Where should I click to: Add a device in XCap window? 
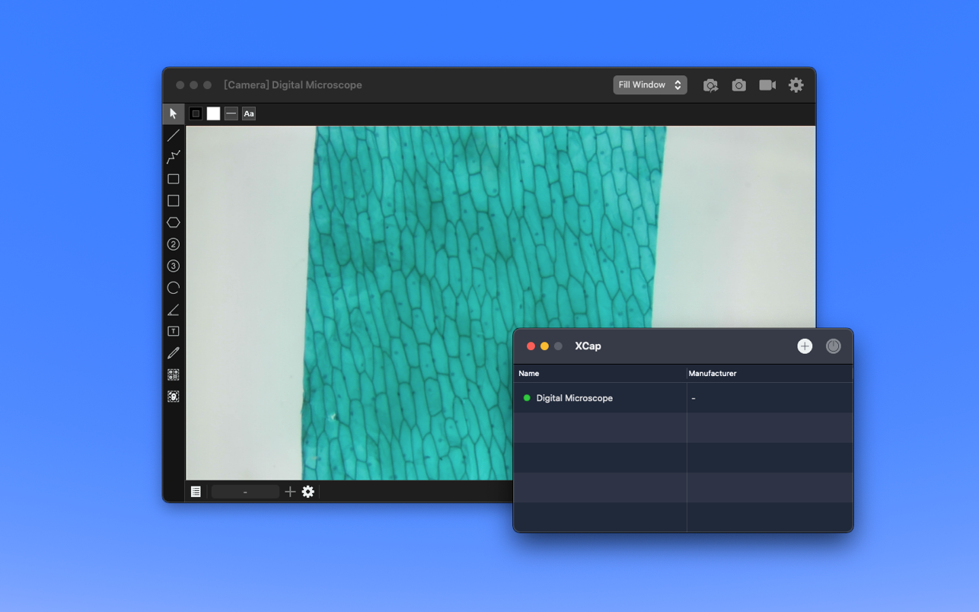[x=805, y=346]
